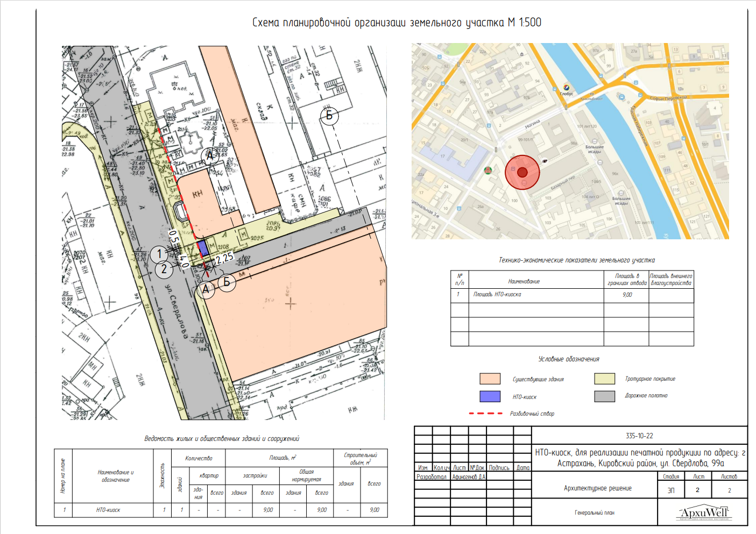Select circled axis marker 1 on the plan

[x=159, y=254]
